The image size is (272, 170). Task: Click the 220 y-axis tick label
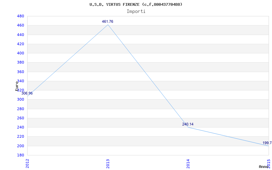[x=20, y=137]
